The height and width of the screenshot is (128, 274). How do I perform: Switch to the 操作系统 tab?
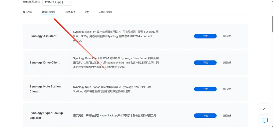(28, 12)
